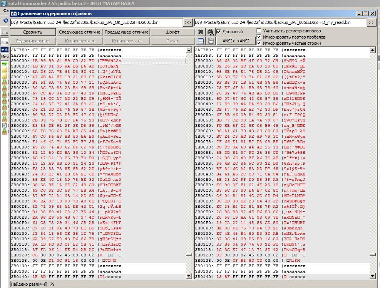Screen dimensions: 380x288
Task: Enable Учитывать регистр символов option
Action: coord(259,31)
